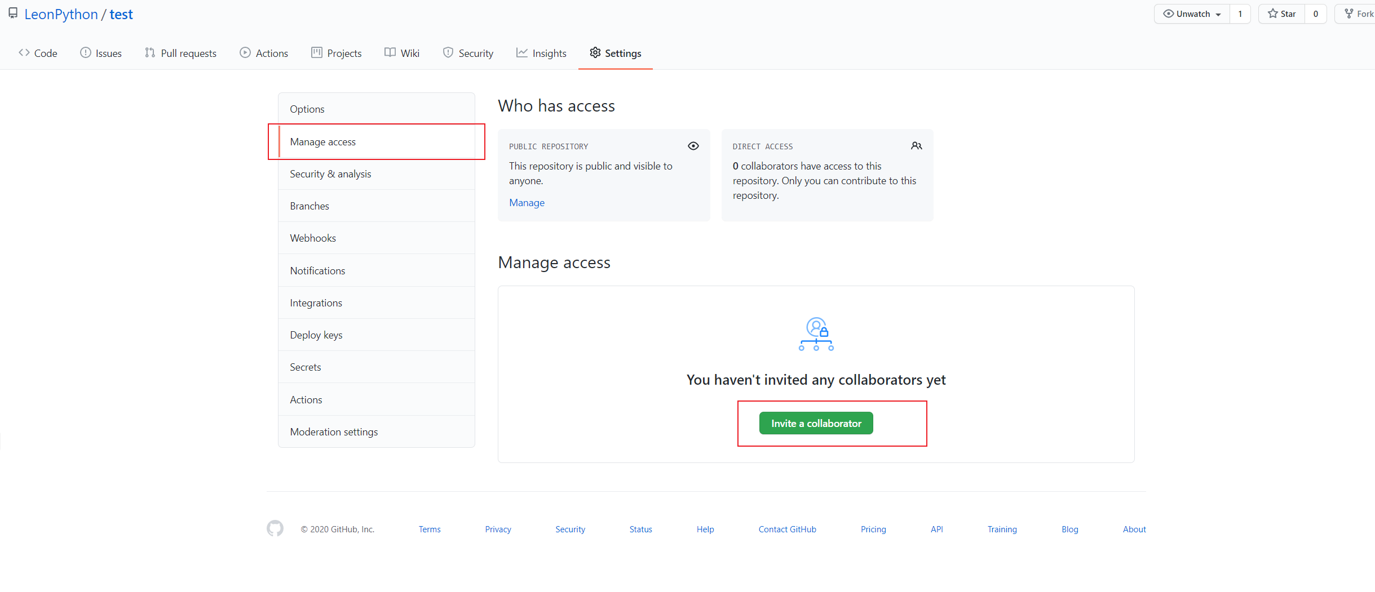Click the eye icon in Public Repository card
This screenshot has height=592, width=1375.
pos(693,146)
